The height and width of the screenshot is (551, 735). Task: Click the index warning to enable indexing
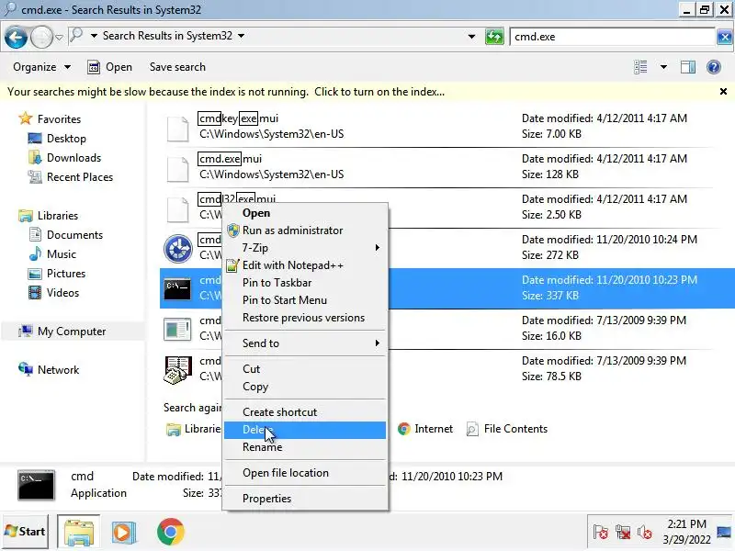tap(226, 92)
